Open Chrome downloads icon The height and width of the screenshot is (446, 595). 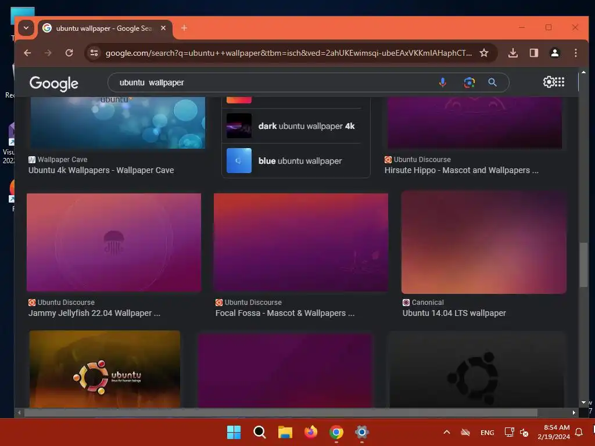(x=512, y=53)
